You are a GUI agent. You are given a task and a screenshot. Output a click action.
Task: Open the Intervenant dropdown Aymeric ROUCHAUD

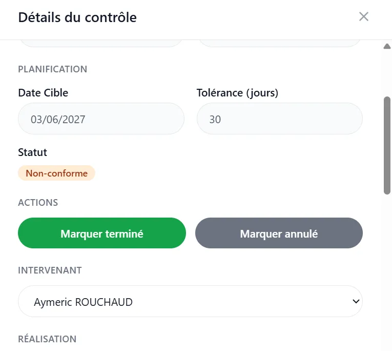point(190,301)
